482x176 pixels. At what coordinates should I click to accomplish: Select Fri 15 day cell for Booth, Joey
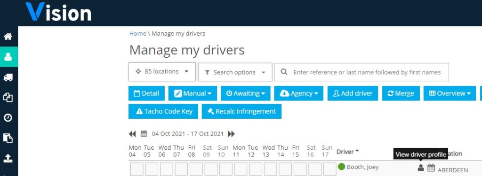[300, 169]
